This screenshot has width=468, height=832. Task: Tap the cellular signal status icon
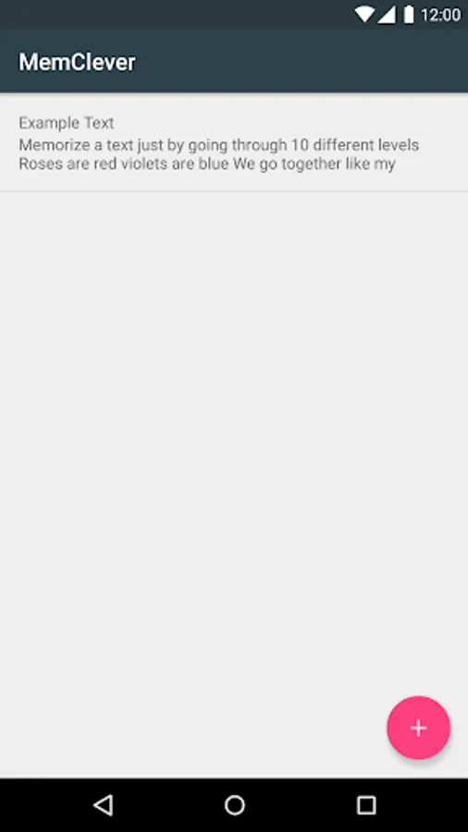[387, 14]
